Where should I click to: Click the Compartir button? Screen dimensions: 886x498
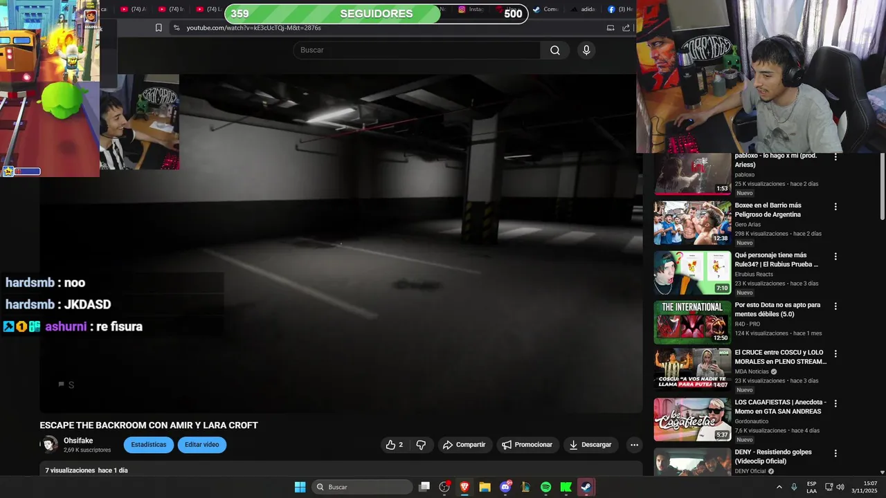pyautogui.click(x=464, y=445)
